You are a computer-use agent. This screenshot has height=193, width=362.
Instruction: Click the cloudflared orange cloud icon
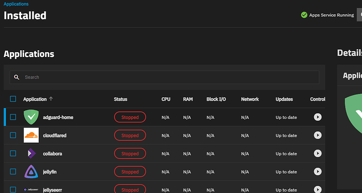(31, 135)
